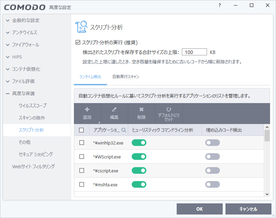Open help with the question mark icon
Image resolution: width=276 pixels, height=218 pixels.
pos(220,5)
